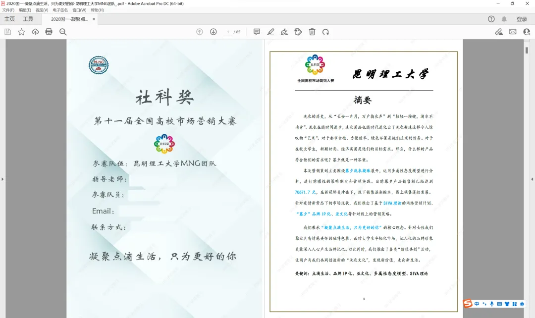Rotate the page using the rotate icon
Viewport: 535px width, 318px height.
tap(325, 32)
